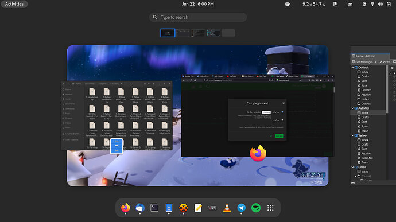The height and width of the screenshot is (222, 396).
Task: Open Thunderbird mail from the dock
Action: point(139,208)
